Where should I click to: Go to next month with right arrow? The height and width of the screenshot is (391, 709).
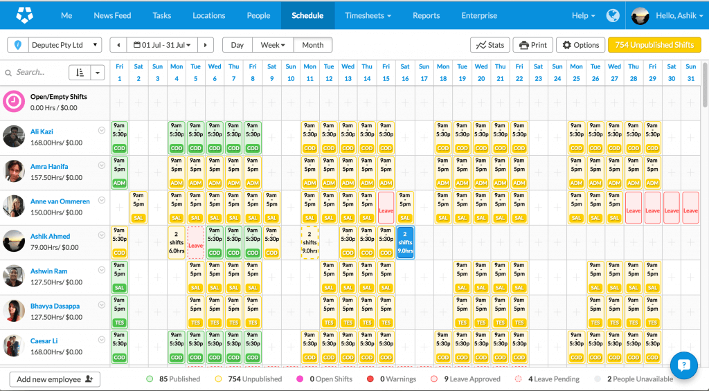tap(206, 45)
